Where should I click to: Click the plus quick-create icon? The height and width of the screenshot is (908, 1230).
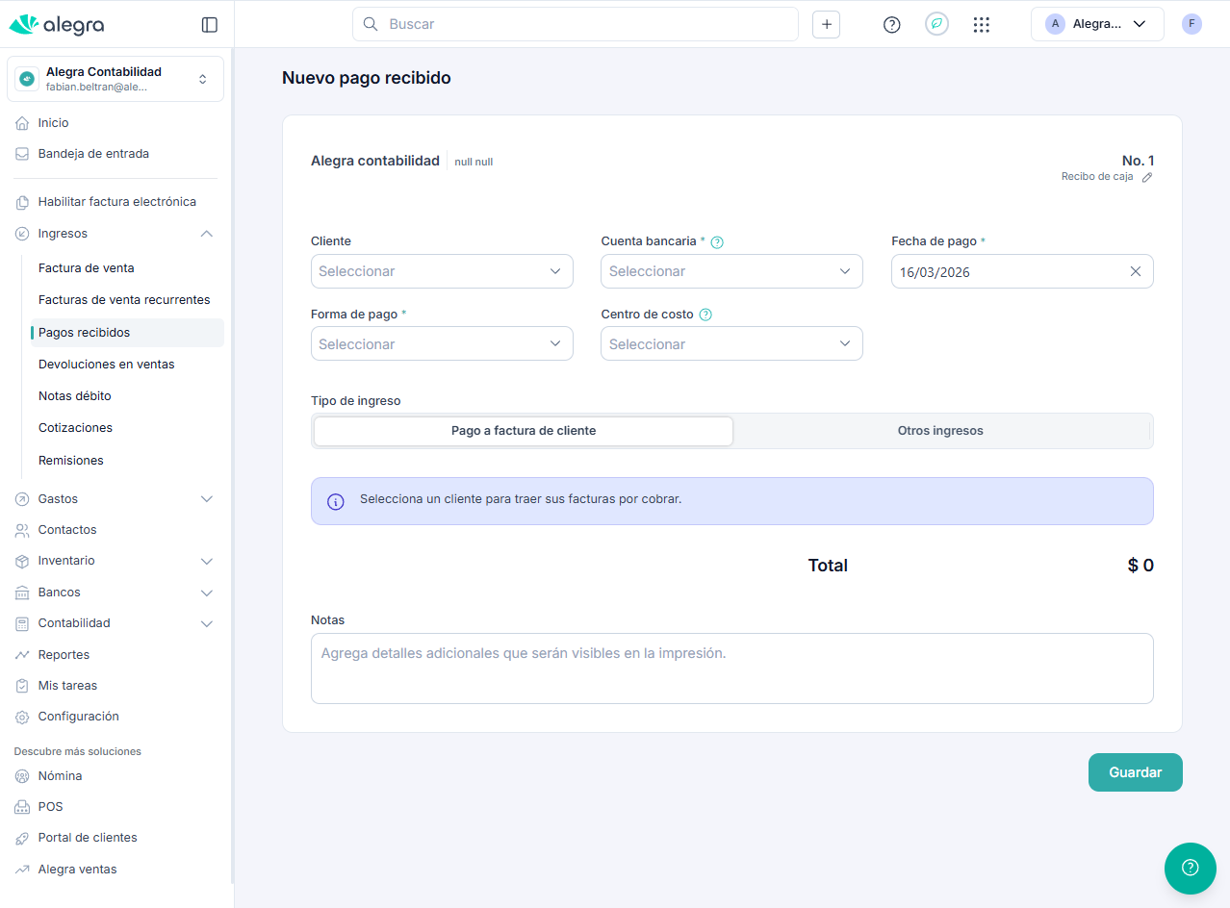pos(826,25)
